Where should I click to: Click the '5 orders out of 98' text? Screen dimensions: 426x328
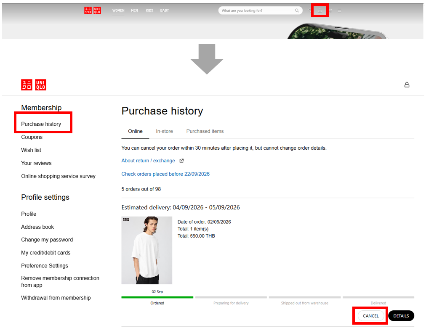[x=141, y=189]
